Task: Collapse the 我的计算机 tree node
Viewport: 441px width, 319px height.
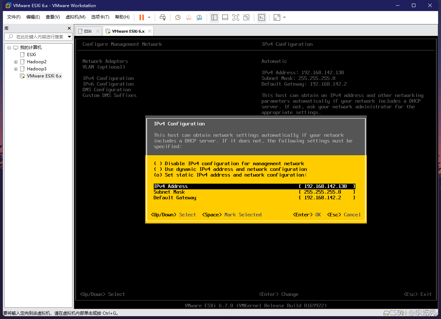Action: [x=9, y=48]
